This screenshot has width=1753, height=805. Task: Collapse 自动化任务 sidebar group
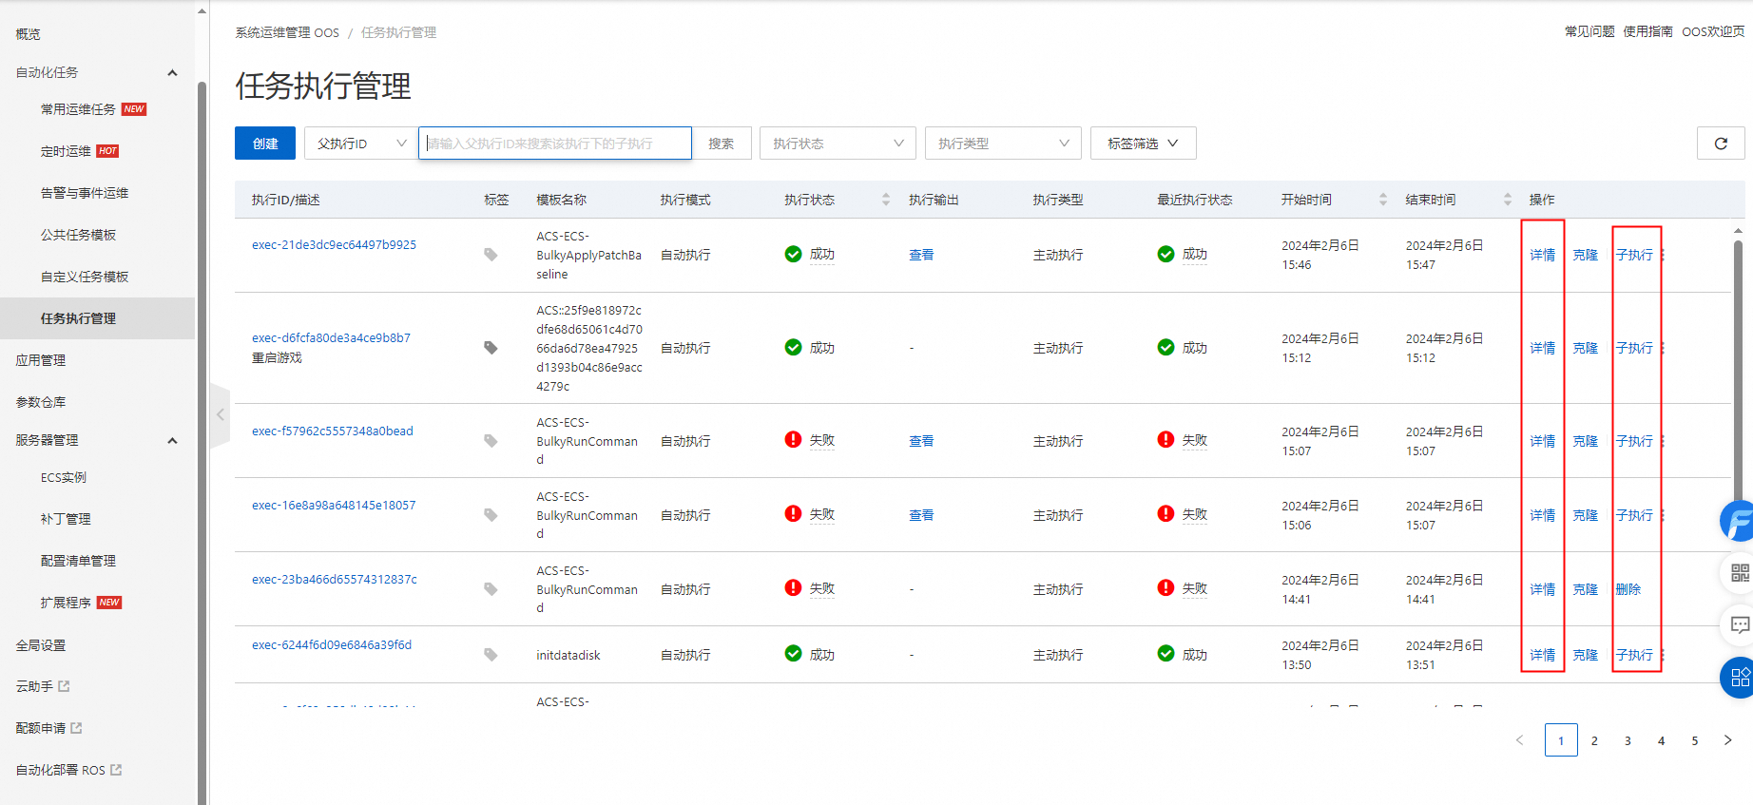click(172, 72)
